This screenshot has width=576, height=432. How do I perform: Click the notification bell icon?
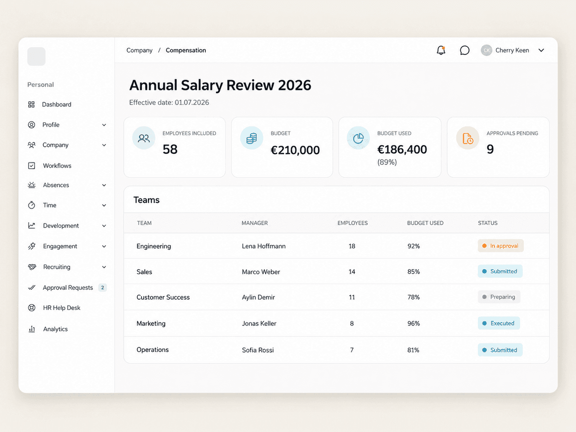(x=441, y=50)
